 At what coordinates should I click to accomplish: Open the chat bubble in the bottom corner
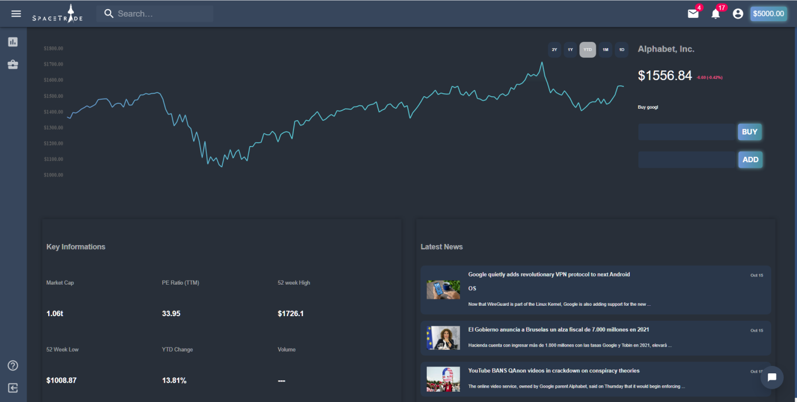[x=772, y=377]
